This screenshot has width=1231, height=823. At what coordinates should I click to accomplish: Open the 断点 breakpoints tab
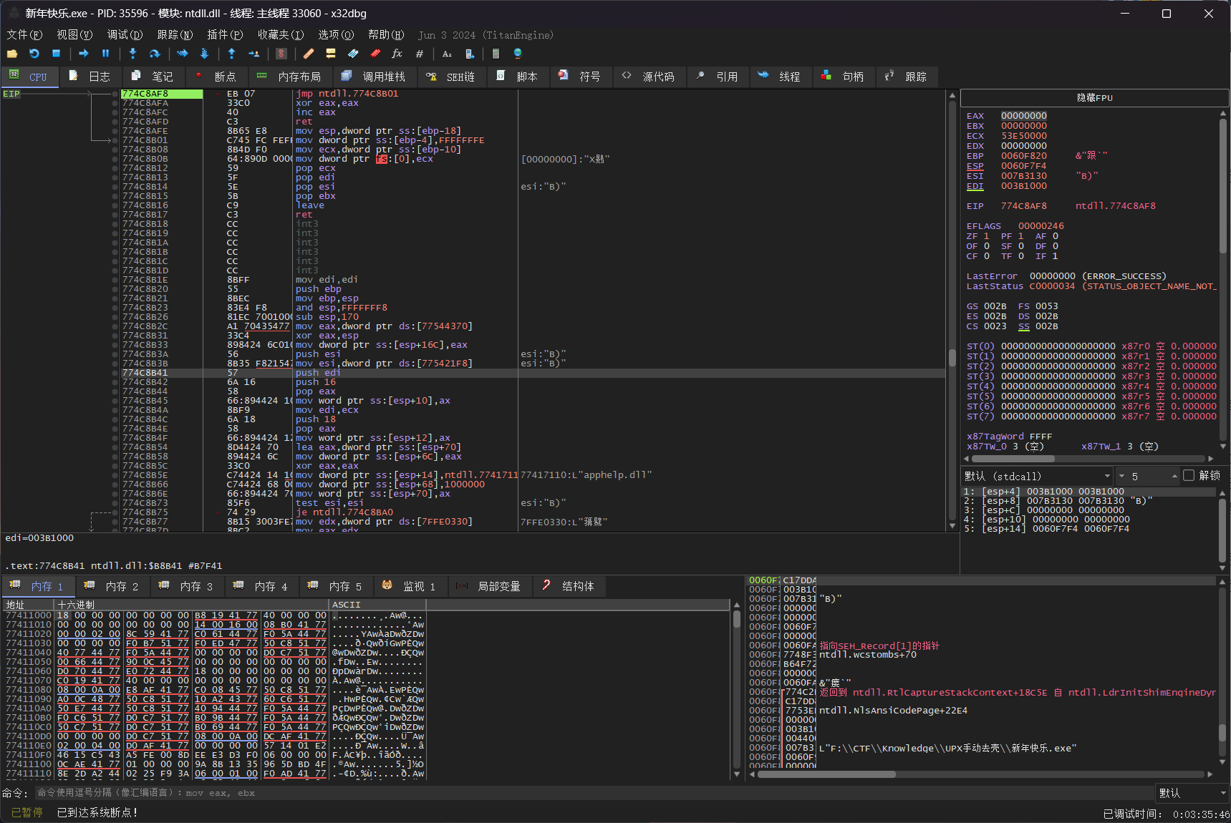216,77
